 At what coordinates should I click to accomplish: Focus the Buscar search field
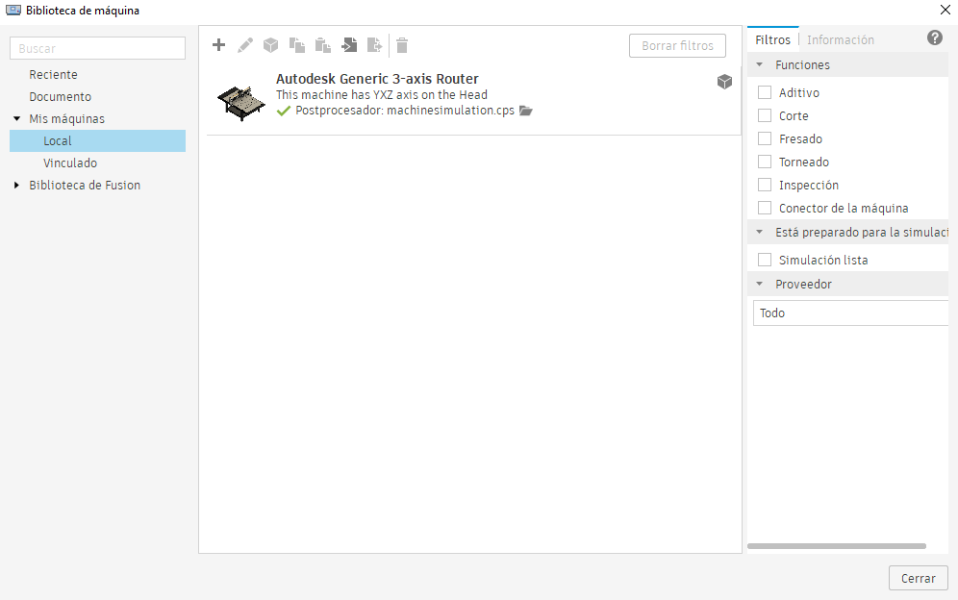(98, 48)
